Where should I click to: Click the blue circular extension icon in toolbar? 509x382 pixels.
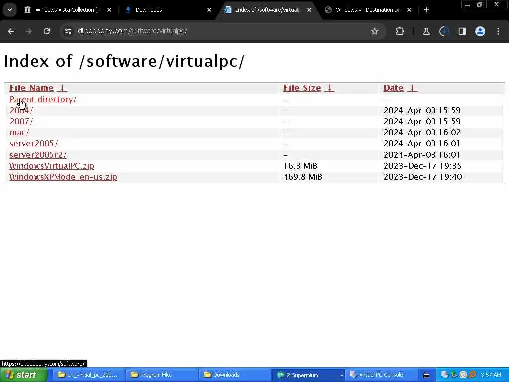click(444, 31)
